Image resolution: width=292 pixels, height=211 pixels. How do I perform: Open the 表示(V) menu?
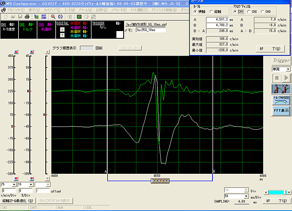coord(34,10)
